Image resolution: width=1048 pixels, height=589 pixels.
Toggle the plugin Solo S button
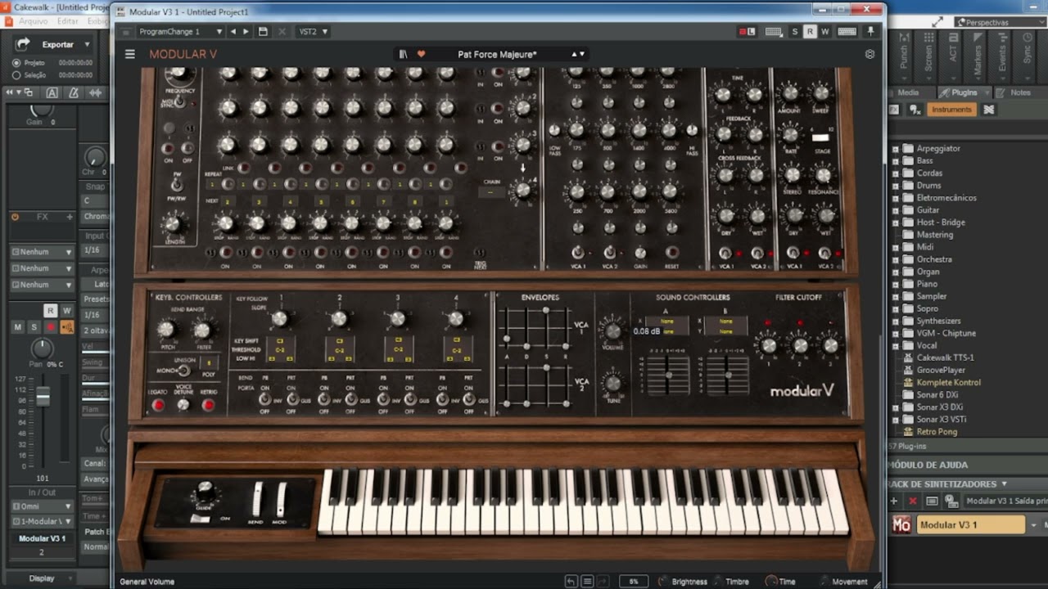[794, 31]
